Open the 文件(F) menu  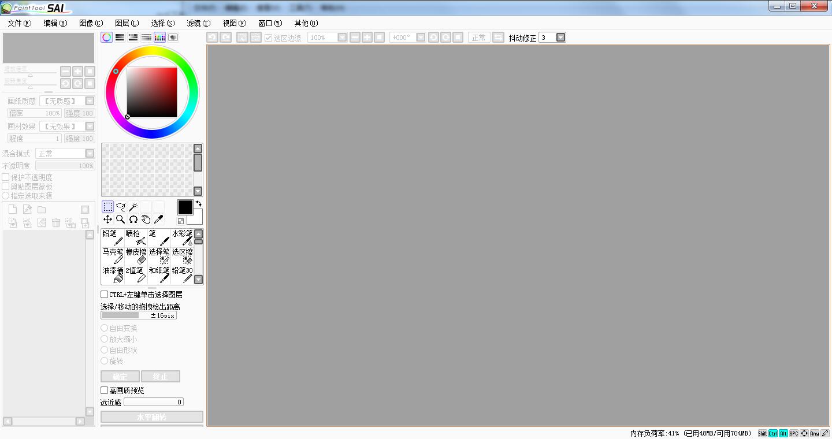[x=20, y=23]
